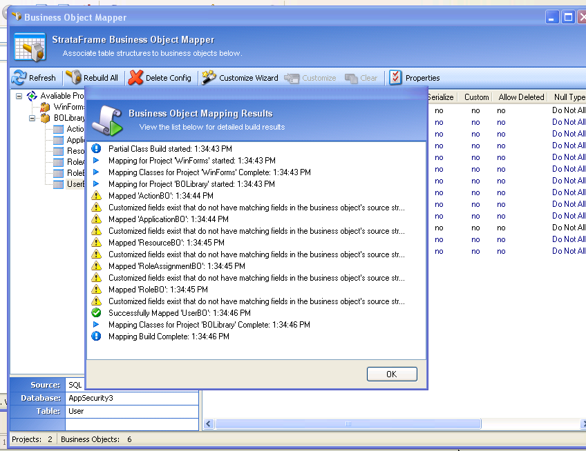The height and width of the screenshot is (451, 586).
Task: Select the Custom column header
Action: point(476,97)
